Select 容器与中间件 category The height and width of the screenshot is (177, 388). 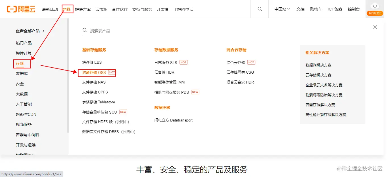(x=28, y=135)
